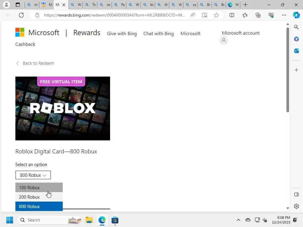Open the clock showing 6:08 PM
Image resolution: width=303 pixels, height=227 pixels.
[281, 220]
